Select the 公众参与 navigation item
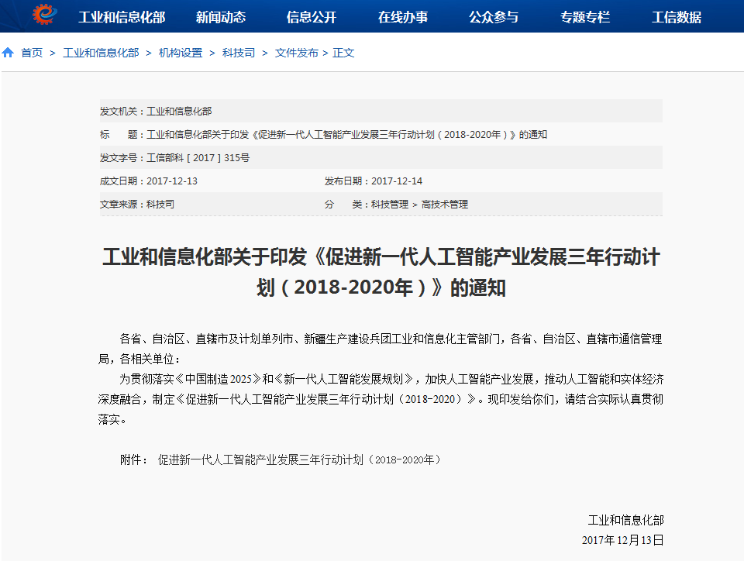 click(493, 16)
